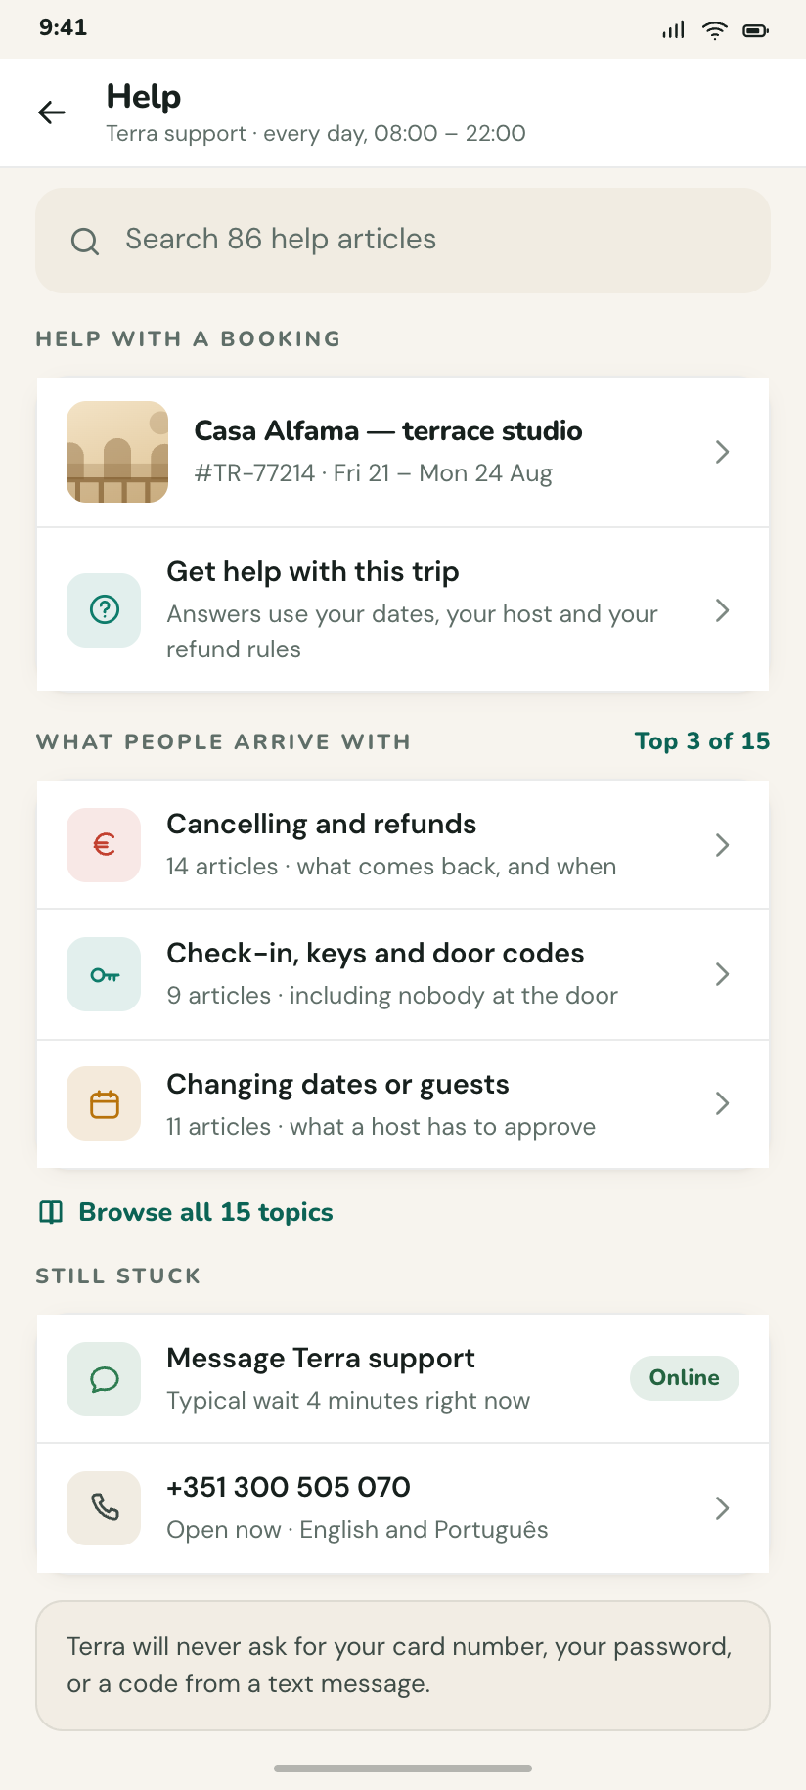Expand Check-in, keys and door codes chevron
Viewport: 806px width, 1790px height.
pyautogui.click(x=722, y=974)
